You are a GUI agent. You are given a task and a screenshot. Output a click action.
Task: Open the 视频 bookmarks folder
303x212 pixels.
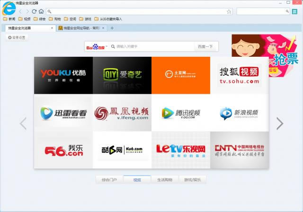(25, 19)
